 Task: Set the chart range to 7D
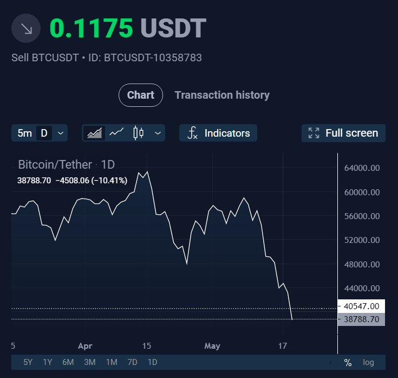coord(133,362)
